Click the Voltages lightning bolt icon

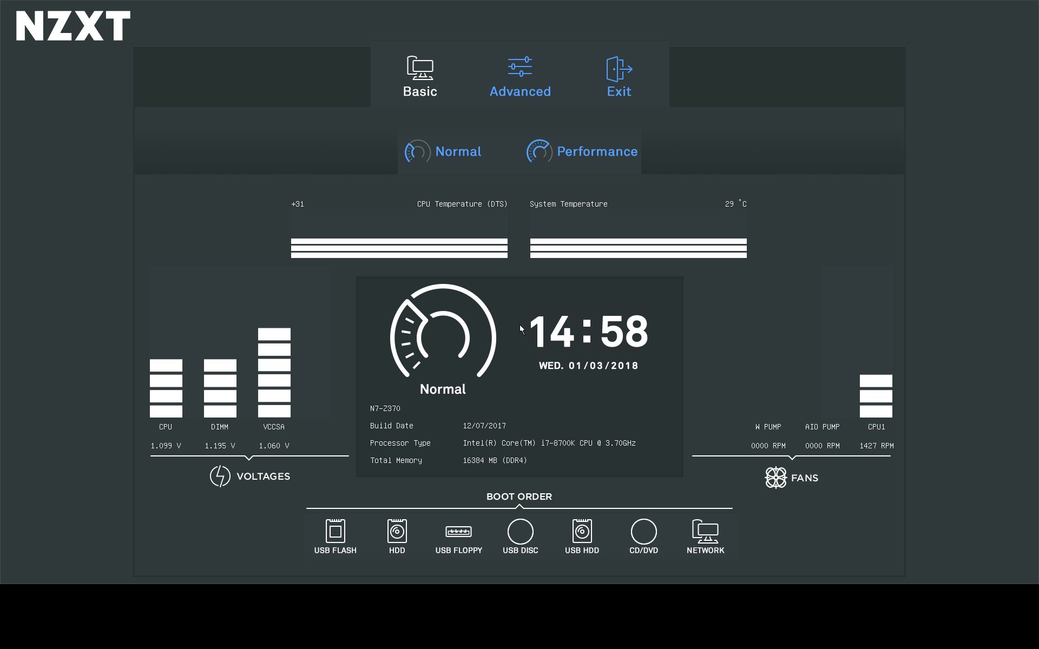(220, 476)
